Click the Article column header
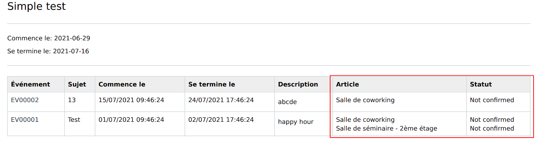 tap(347, 84)
